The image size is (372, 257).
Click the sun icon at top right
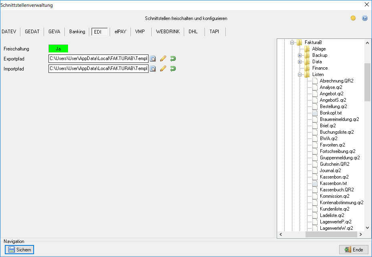point(353,18)
